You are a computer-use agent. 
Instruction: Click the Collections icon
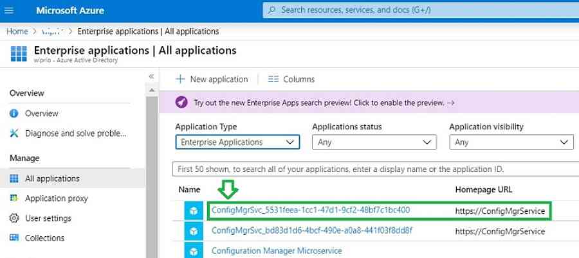coord(14,237)
